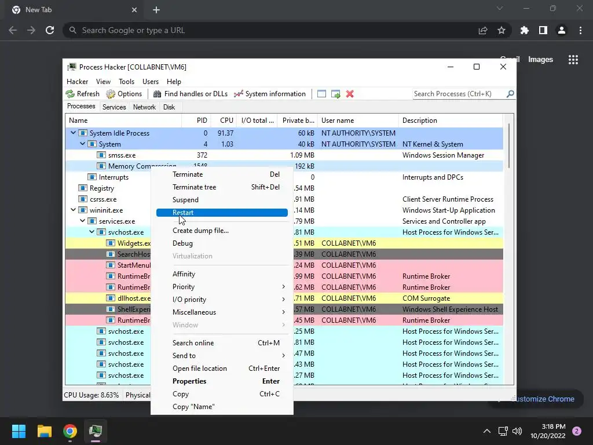Screen dimensions: 593x445
Task: Open Chrome extensions puzzle icon
Action: [525, 30]
